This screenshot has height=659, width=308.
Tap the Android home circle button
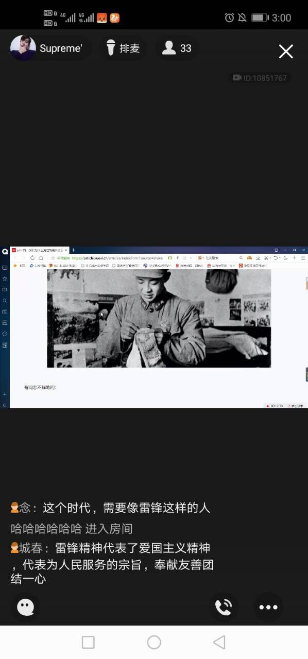pyautogui.click(x=154, y=642)
